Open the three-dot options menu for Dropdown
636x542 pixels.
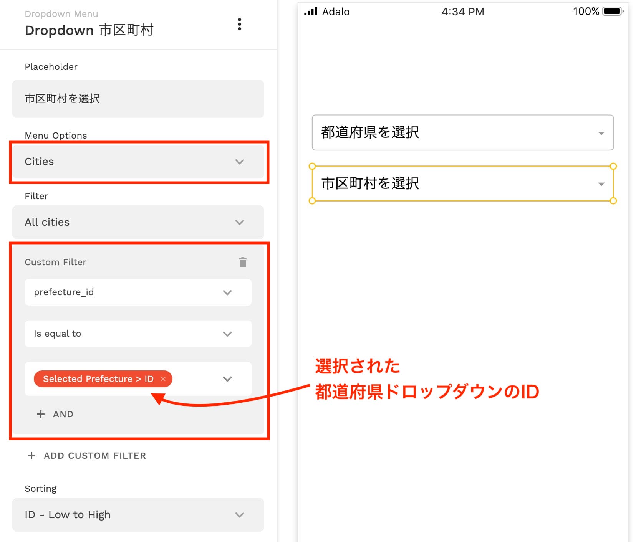(x=239, y=24)
